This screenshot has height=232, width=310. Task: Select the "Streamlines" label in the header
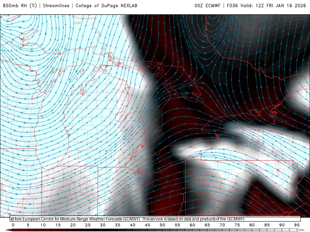[56, 6]
